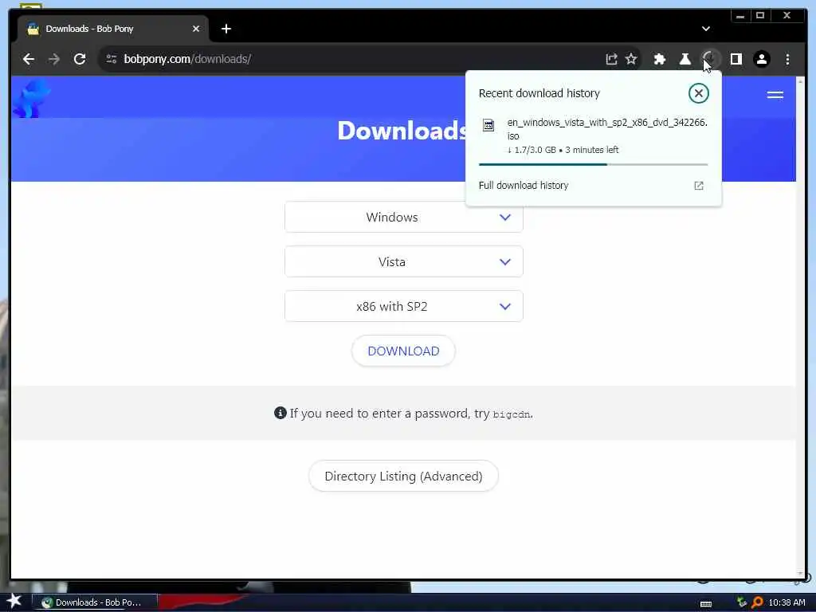
Task: Open a new browser tab
Action: pos(226,29)
